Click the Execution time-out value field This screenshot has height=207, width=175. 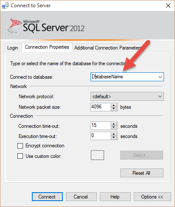pyautogui.click(x=101, y=136)
